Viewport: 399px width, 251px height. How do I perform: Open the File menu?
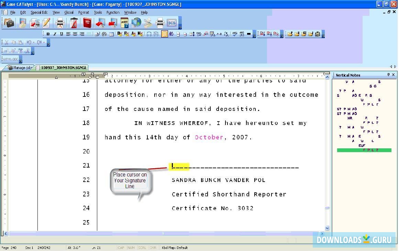click(13, 12)
